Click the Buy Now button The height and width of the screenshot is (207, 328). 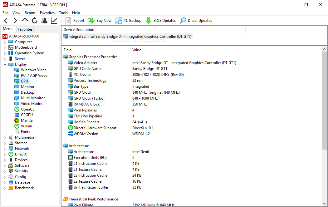point(100,21)
